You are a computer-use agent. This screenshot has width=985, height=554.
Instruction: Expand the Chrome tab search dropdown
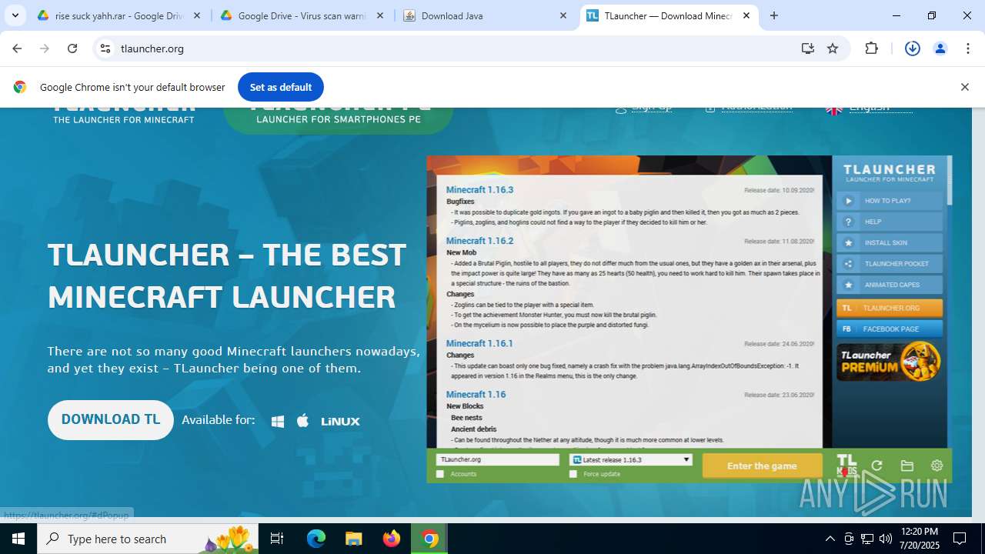(x=15, y=15)
